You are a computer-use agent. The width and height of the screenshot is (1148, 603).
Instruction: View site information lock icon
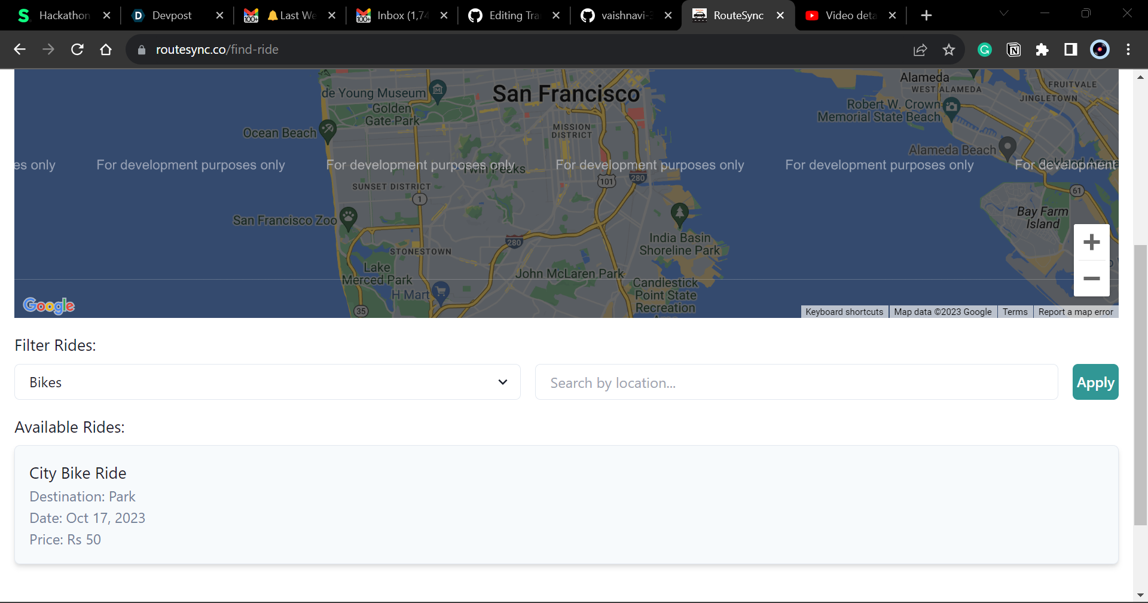[142, 50]
